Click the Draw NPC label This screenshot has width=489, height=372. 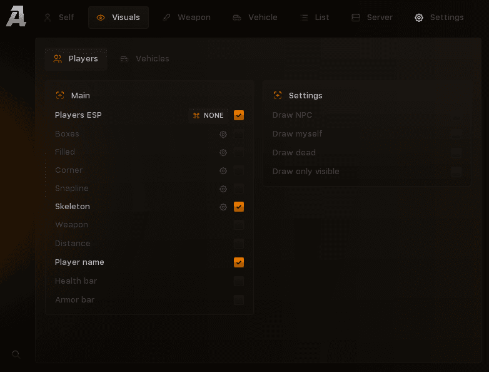(x=292, y=115)
